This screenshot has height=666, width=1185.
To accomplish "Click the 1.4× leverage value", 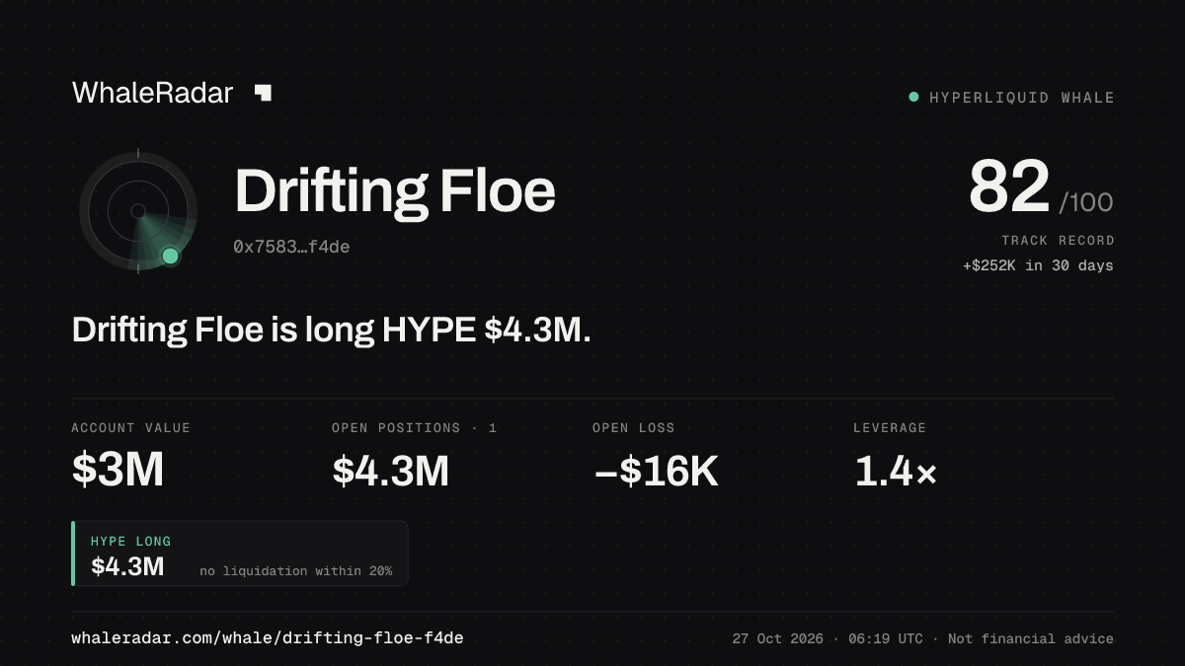I will click(895, 471).
